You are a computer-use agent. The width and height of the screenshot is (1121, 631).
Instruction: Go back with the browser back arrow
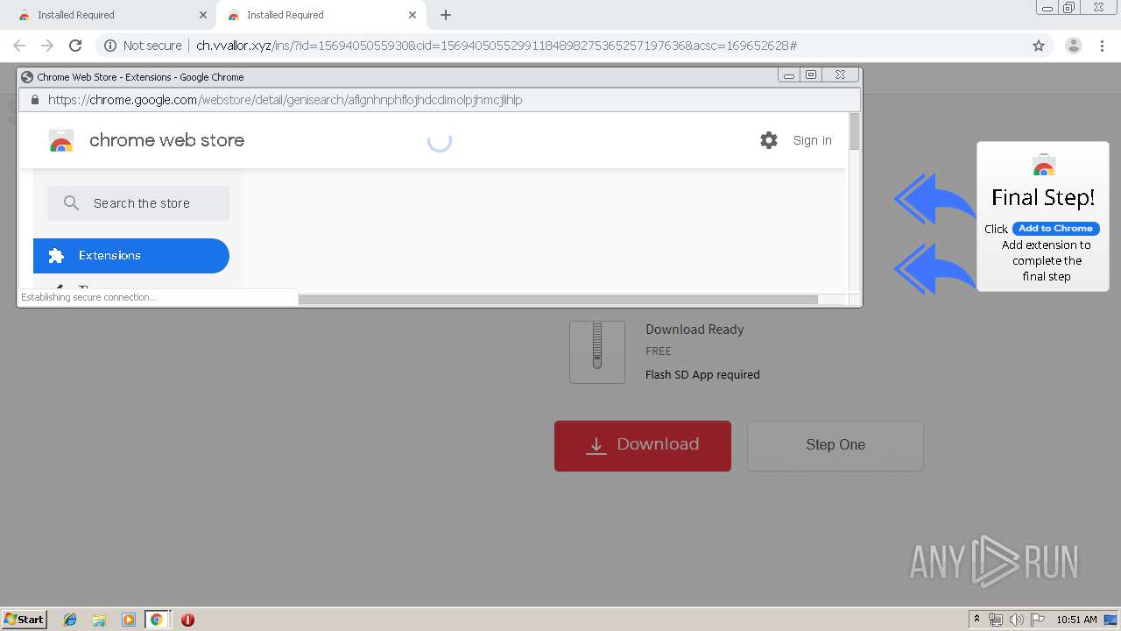(x=19, y=46)
